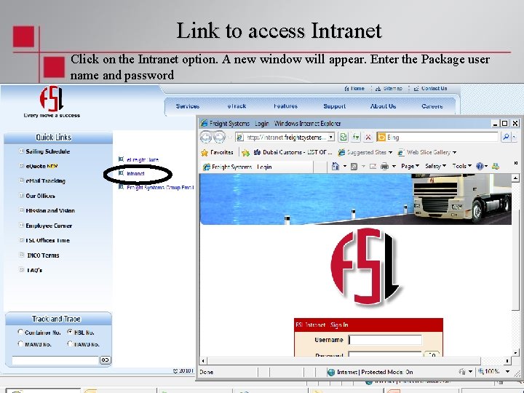Select HBL No. radio button
524x393 pixels.
(x=70, y=332)
